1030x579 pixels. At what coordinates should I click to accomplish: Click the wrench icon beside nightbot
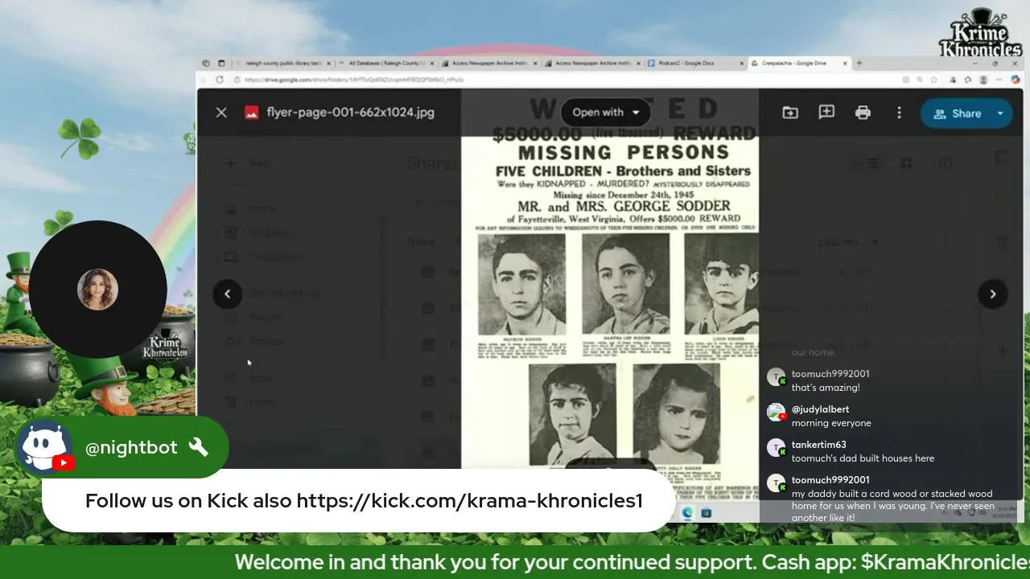[x=199, y=447]
